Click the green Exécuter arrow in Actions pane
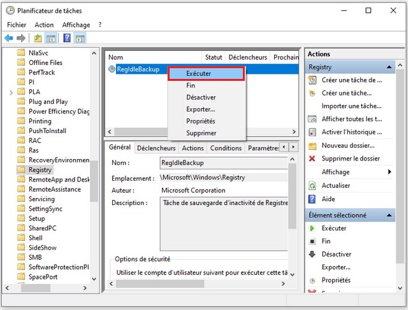This screenshot has height=310, width=408. tap(312, 228)
